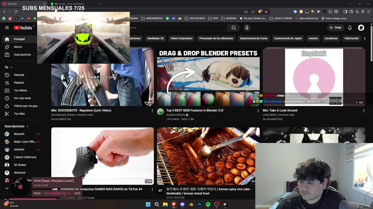Show more subscriptions with the down chevron
Viewport: 373px width, 209px height.
[7, 188]
